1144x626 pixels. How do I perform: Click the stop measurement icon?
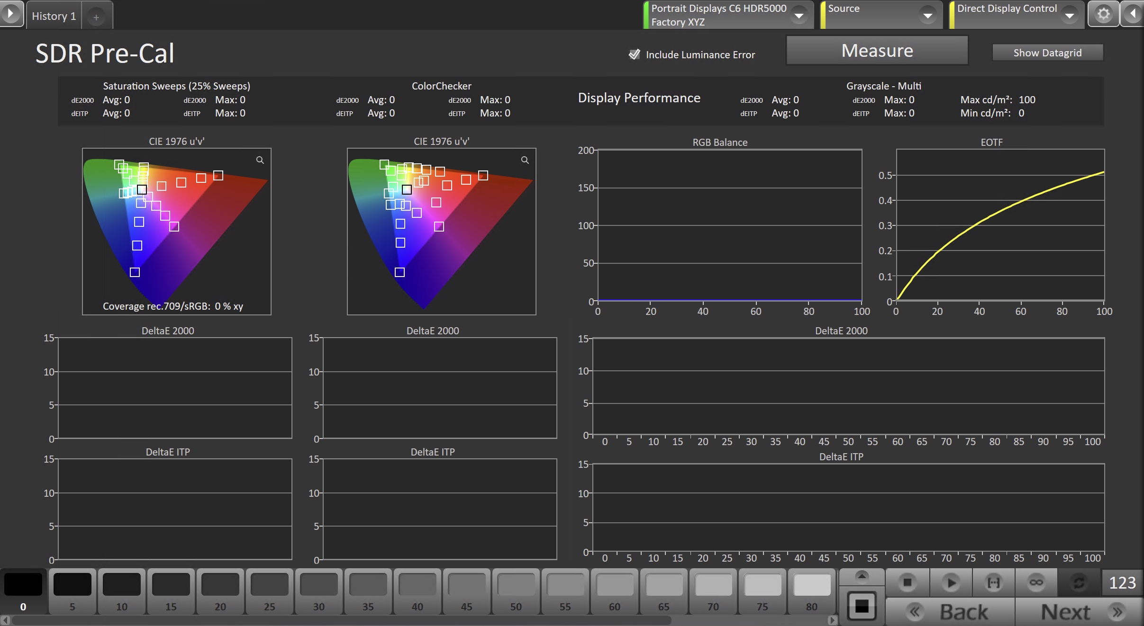pyautogui.click(x=907, y=582)
